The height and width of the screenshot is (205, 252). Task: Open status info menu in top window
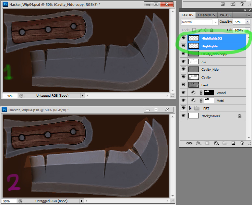(x=82, y=96)
